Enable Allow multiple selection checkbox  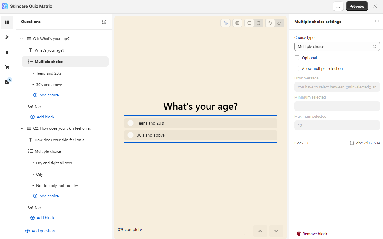coord(297,68)
